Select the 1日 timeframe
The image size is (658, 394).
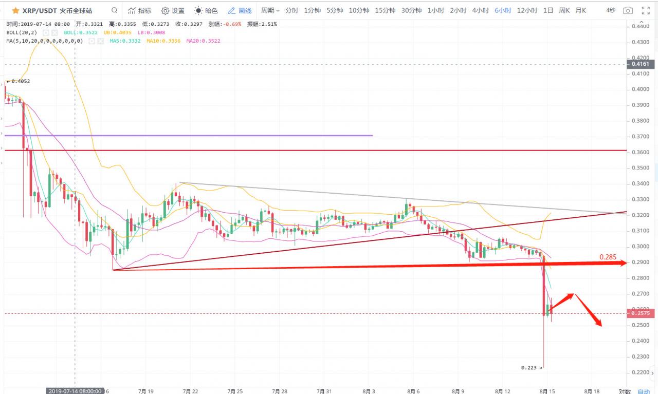[x=549, y=10]
